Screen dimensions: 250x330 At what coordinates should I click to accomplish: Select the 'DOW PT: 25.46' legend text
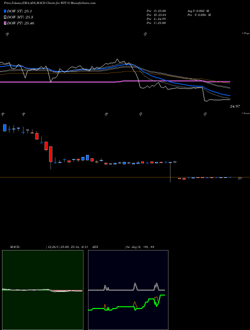(20, 23)
